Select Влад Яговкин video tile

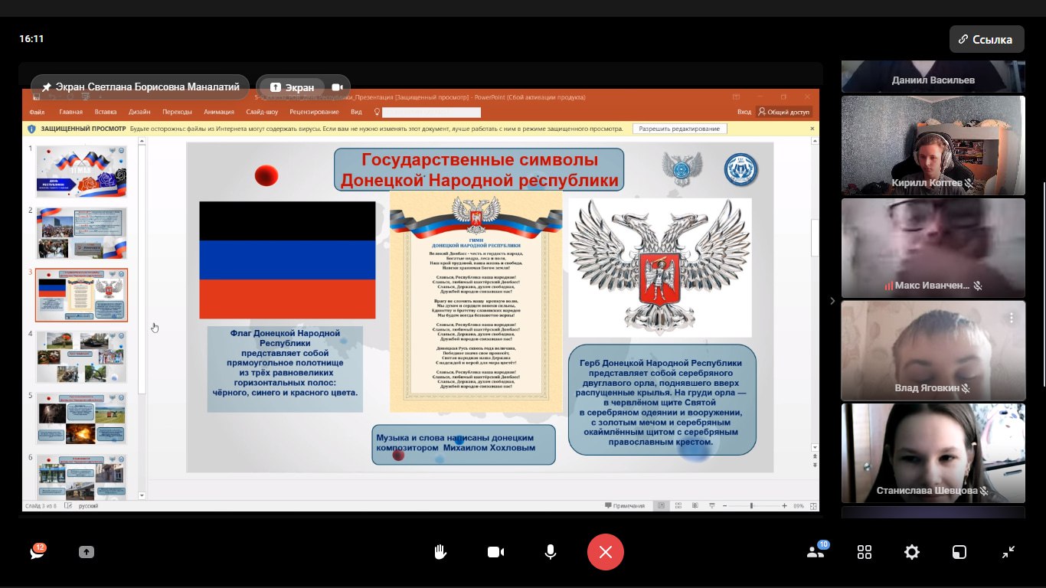coord(933,351)
